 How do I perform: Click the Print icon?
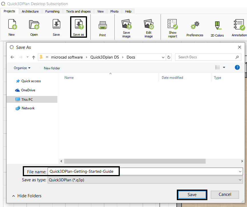[103, 25]
